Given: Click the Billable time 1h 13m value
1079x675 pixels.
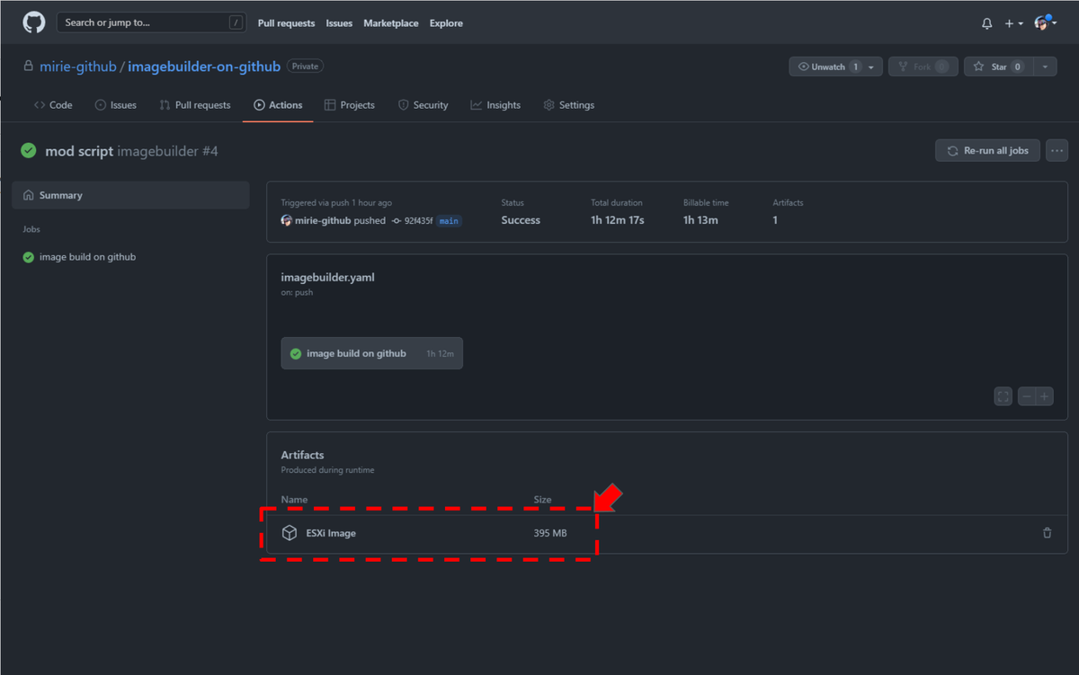Looking at the screenshot, I should coord(700,220).
